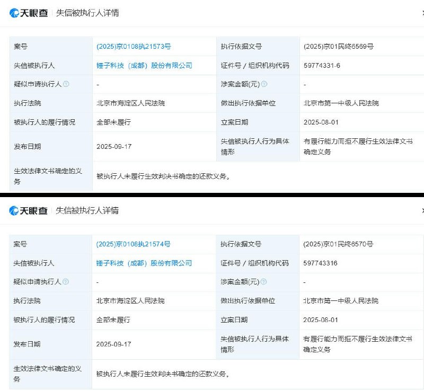This screenshot has width=424, height=391.
Task: Open the help icon beside 疑似申请执行人 in bottom panel
Action: coord(66,282)
